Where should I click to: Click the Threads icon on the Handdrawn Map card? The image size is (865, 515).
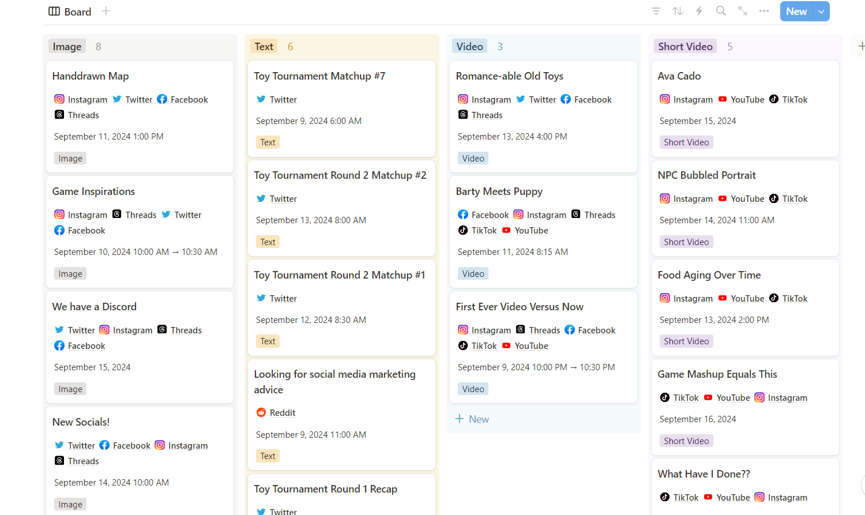click(x=59, y=115)
